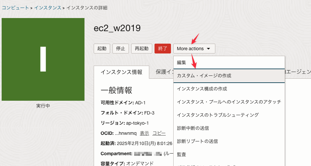311x166 pixels.
Task: Click the instance name ec2_w2019
Action: (x=117, y=28)
